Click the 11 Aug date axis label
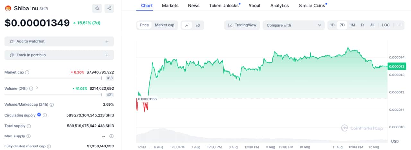The width and height of the screenshot is (411, 150). click(337, 147)
